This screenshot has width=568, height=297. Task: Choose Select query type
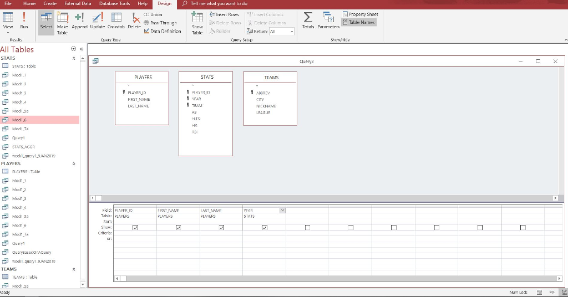[x=46, y=22]
